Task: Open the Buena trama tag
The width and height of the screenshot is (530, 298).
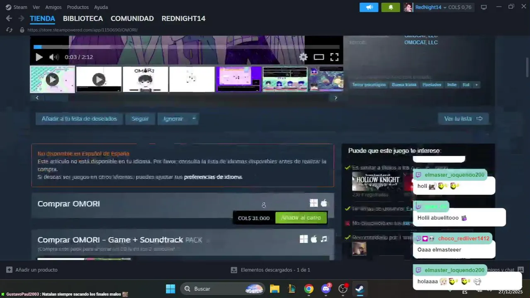Action: 404,85
